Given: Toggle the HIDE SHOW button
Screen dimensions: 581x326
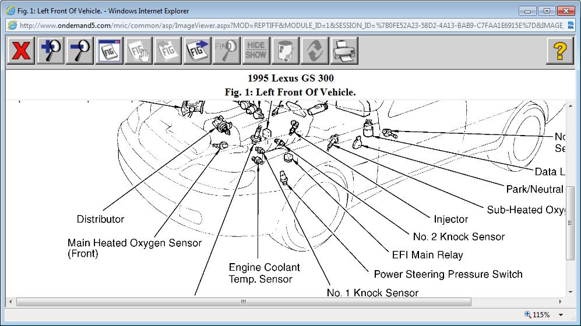Looking at the screenshot, I should 256,50.
